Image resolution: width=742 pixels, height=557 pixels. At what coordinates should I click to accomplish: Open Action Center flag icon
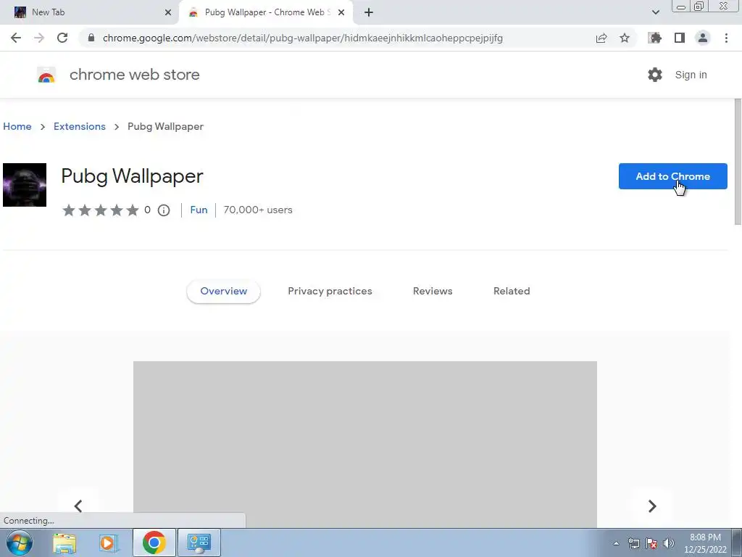tap(651, 543)
